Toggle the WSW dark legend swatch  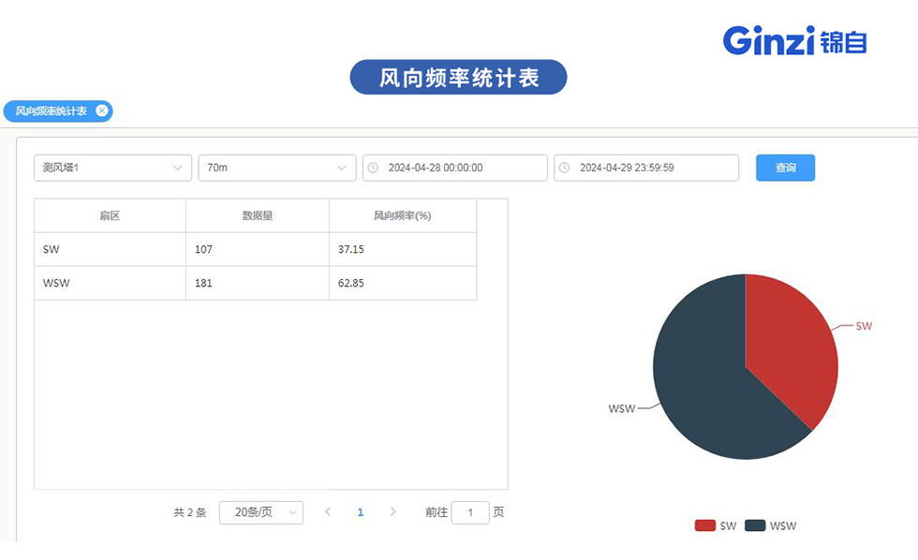click(x=755, y=525)
